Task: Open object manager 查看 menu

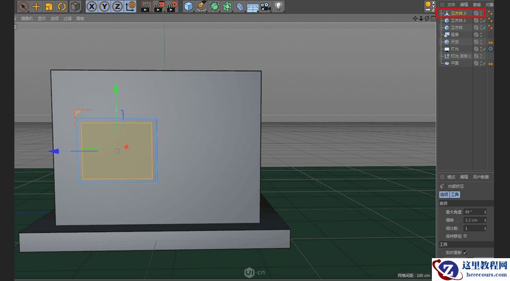Action: point(477,5)
